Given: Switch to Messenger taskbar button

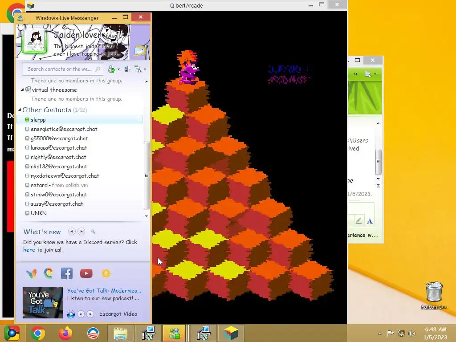Looking at the screenshot, I should (175, 333).
